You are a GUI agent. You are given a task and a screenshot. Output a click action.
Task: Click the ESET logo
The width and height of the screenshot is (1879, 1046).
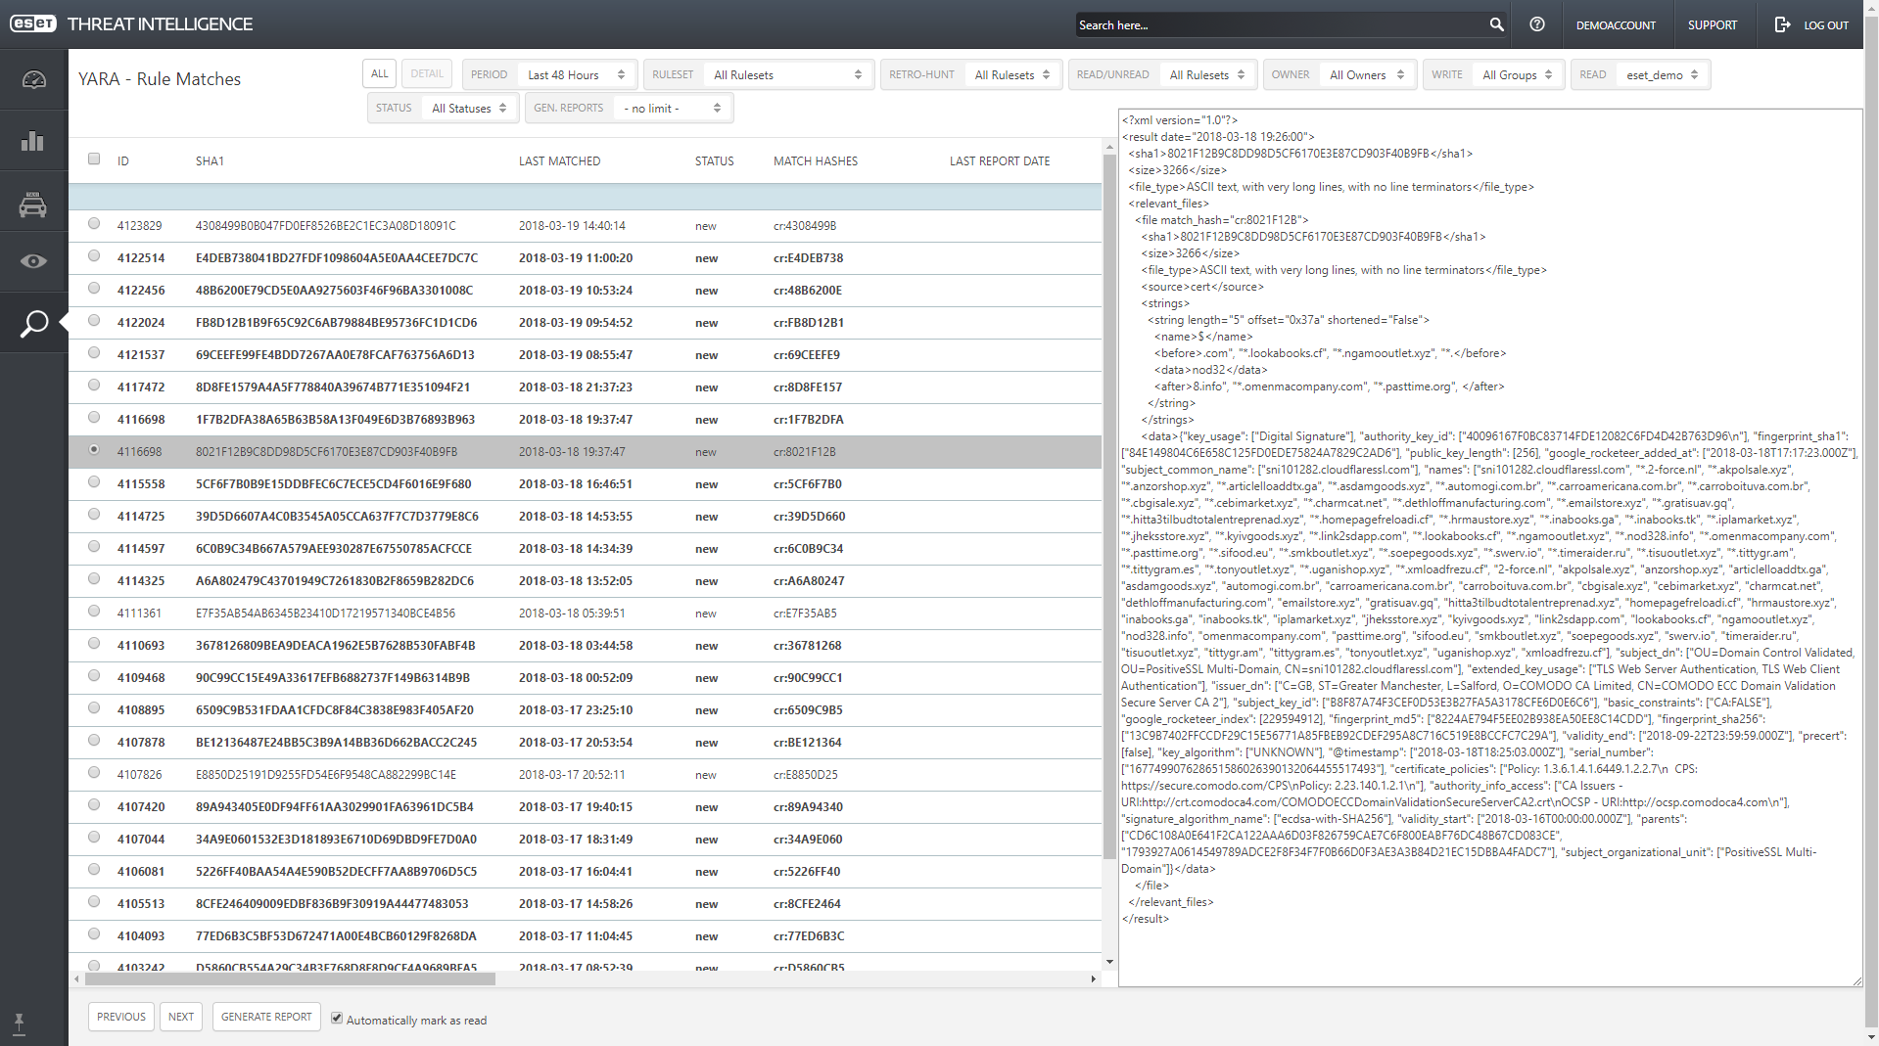point(33,24)
